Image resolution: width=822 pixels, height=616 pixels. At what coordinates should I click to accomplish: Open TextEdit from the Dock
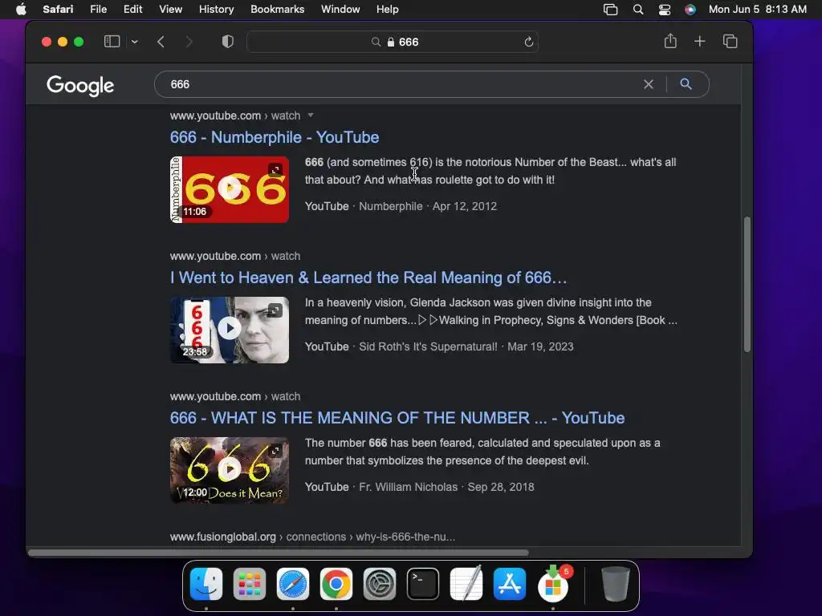(x=466, y=584)
